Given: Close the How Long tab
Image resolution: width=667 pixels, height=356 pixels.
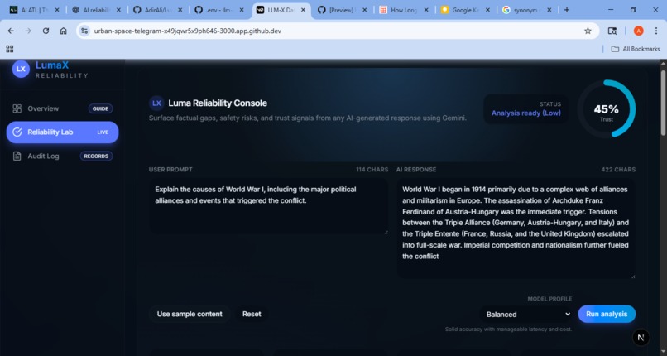Looking at the screenshot, I should pyautogui.click(x=426, y=10).
